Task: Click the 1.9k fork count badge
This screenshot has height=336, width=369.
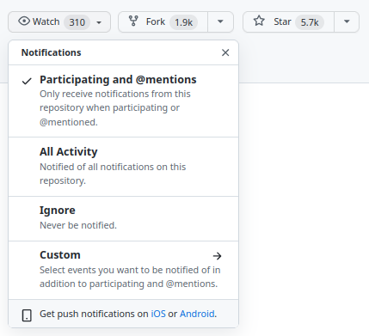Action: coord(183,22)
